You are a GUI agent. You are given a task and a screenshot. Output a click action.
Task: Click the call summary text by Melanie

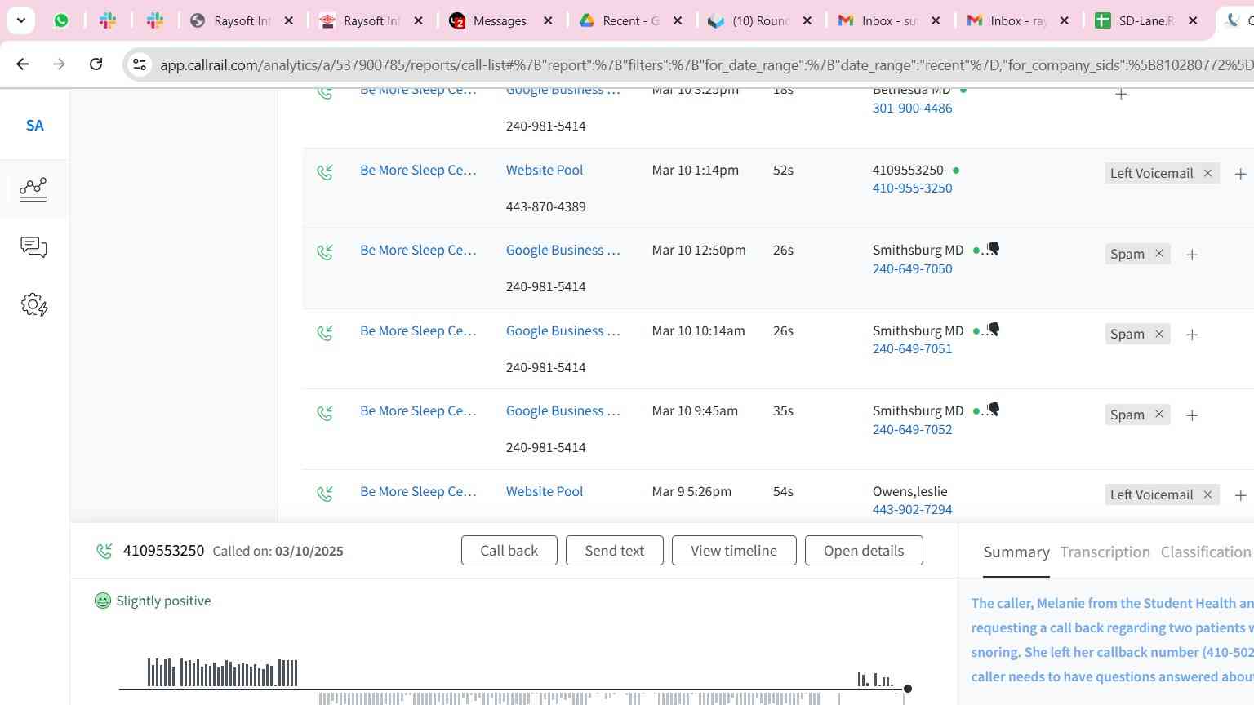point(1112,640)
